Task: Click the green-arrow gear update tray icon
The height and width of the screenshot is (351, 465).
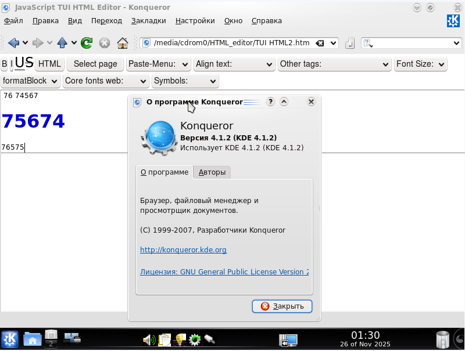Action: [x=195, y=340]
